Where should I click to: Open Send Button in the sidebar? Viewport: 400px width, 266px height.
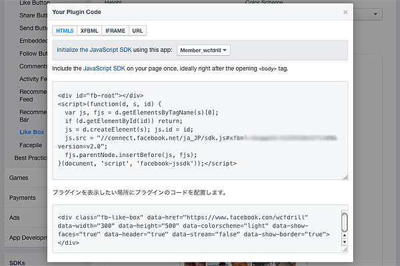click(33, 28)
